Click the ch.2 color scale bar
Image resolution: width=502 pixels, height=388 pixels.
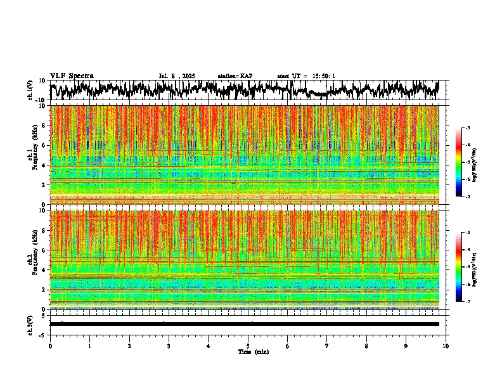pos(458,267)
